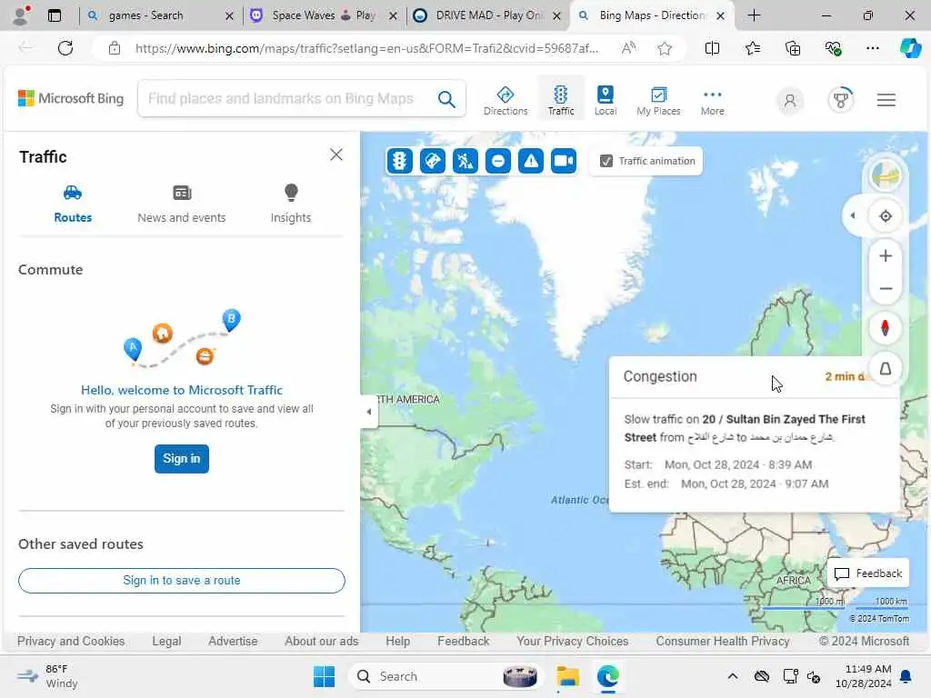This screenshot has width=931, height=698.
Task: Click the tilt map control icon
Action: point(885,369)
